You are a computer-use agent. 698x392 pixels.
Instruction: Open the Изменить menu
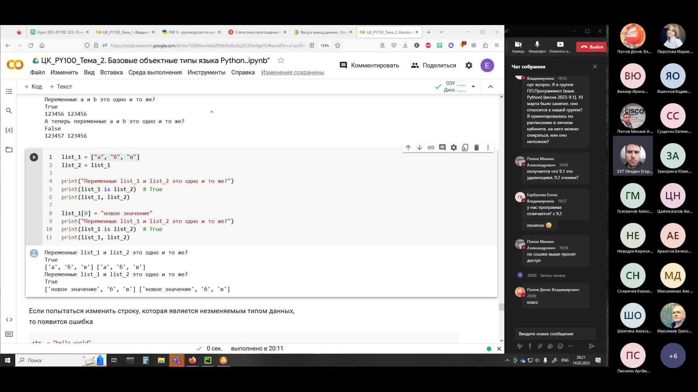click(64, 72)
